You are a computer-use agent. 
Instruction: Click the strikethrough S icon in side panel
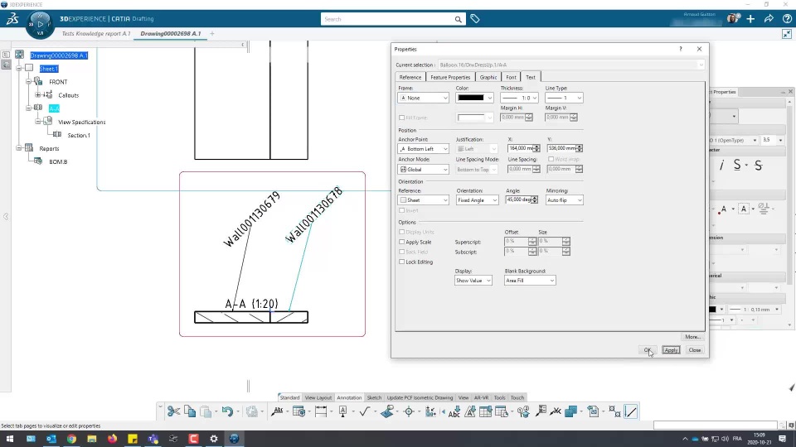point(758,166)
